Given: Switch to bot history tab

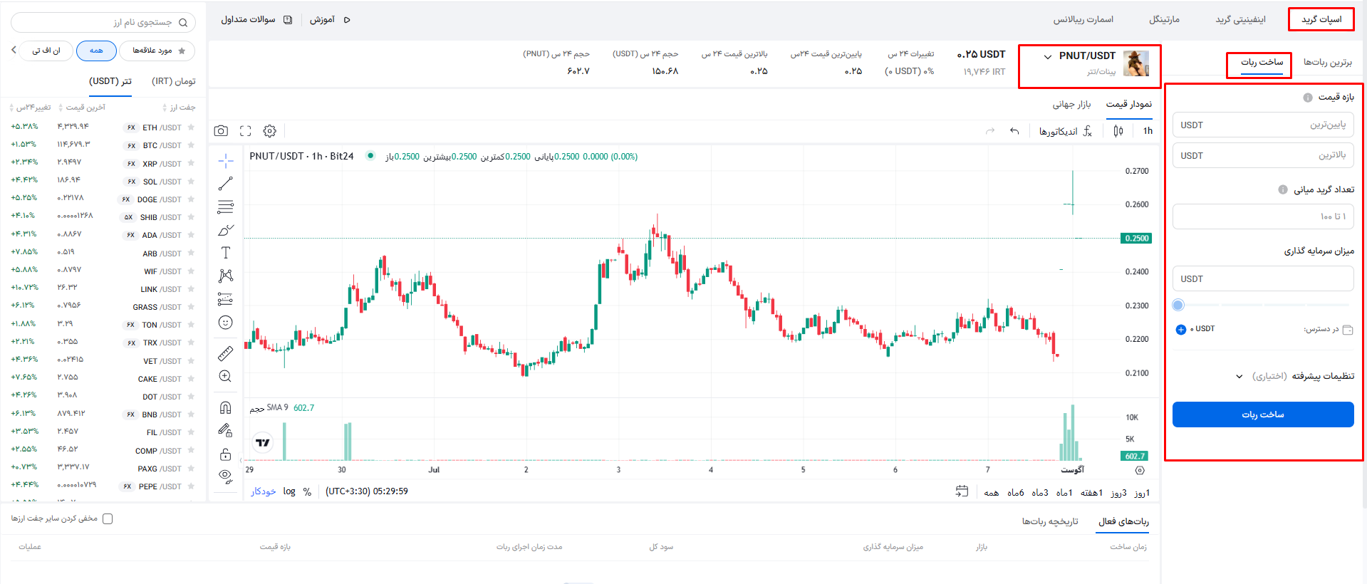Looking at the screenshot, I should tap(1049, 521).
